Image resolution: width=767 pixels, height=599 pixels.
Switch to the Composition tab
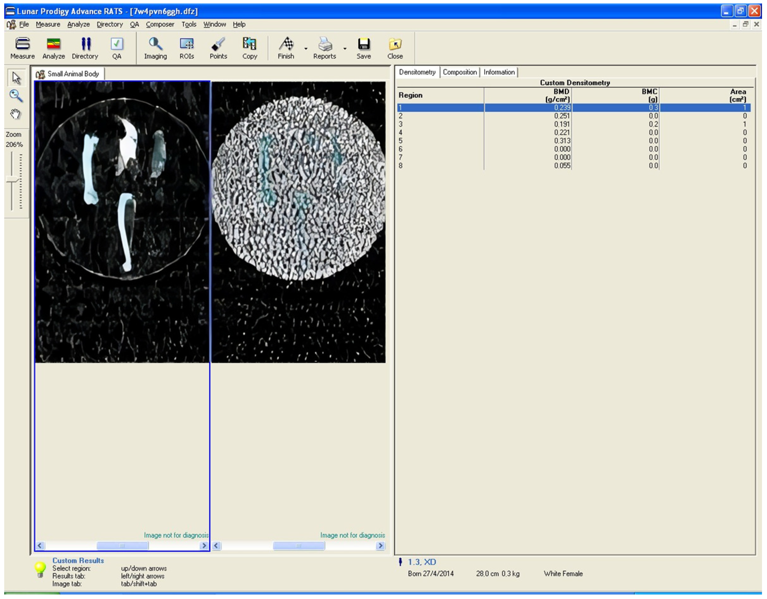pyautogui.click(x=459, y=72)
